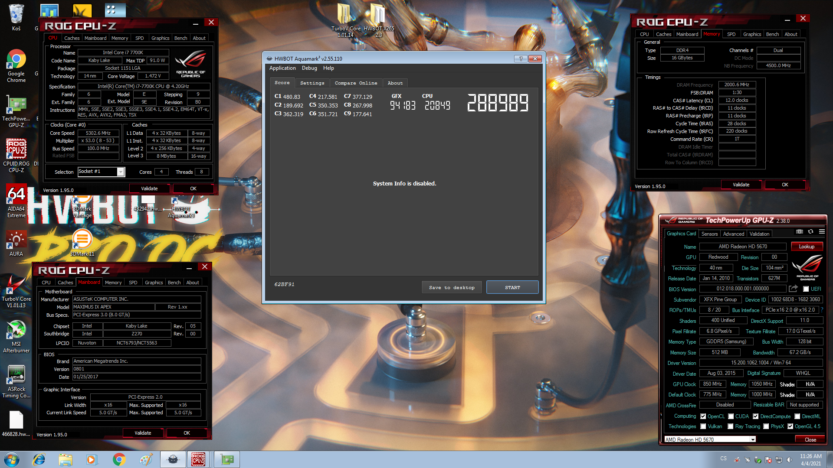Click the taskbar clock showing 11:26 AM

[x=811, y=460]
